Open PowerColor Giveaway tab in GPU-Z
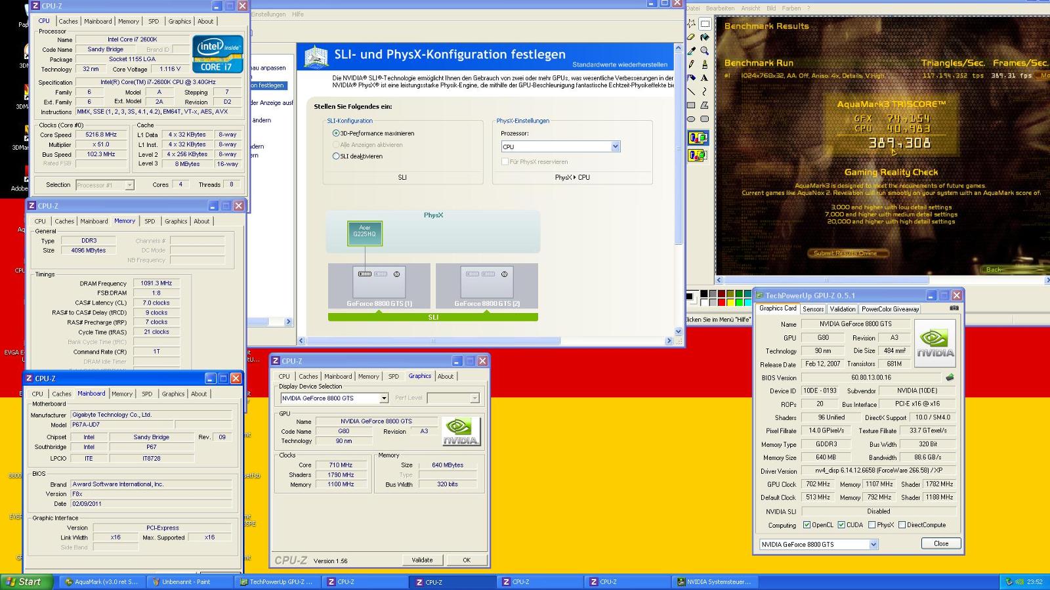Image resolution: width=1050 pixels, height=590 pixels. pos(890,309)
